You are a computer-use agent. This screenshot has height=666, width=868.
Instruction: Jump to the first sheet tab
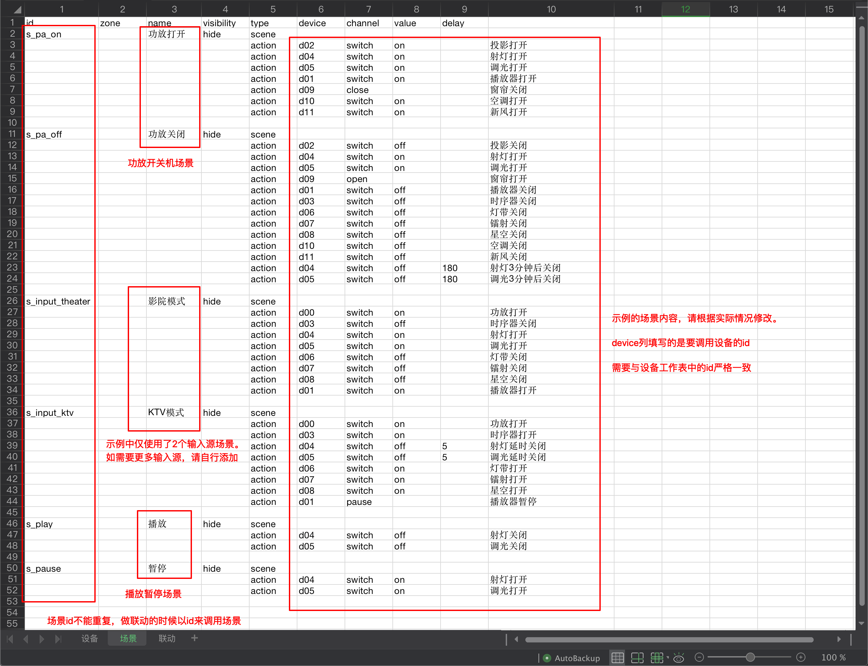[10, 639]
